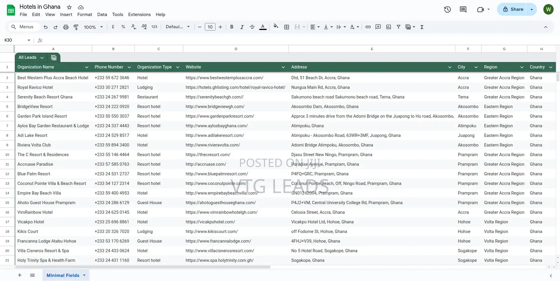
Task: Open comments history icon
Action: [x=463, y=9]
